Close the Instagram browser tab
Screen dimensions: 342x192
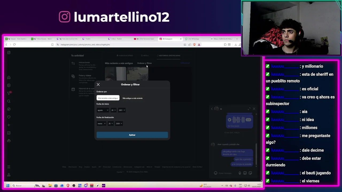point(181,39)
